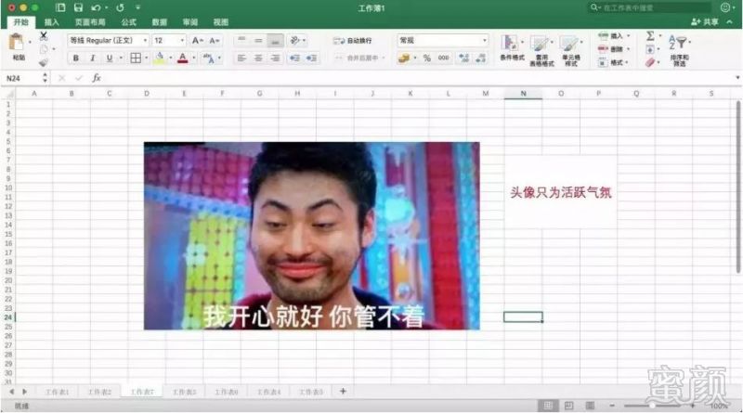Screen dimensions: 743x413
Task: Toggle Underline formatting
Action: click(x=110, y=58)
